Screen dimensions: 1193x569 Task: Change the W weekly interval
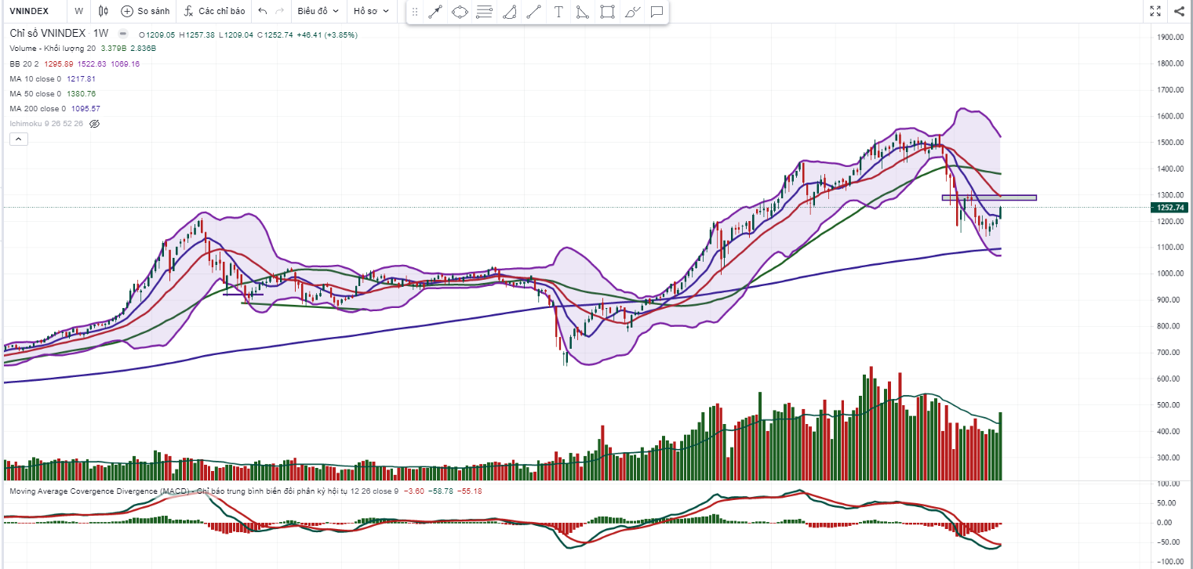(79, 11)
